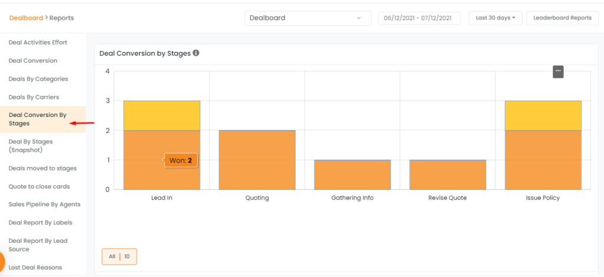Select 10 in the page size selector
604x277 pixels.
(127, 256)
